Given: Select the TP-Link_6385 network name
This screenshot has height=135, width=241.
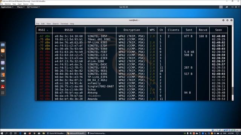Looking at the screenshot, I should [97, 42].
